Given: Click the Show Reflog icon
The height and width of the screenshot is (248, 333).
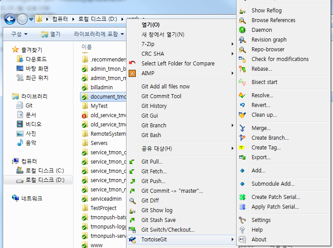Looking at the screenshot, I should pos(242,11).
